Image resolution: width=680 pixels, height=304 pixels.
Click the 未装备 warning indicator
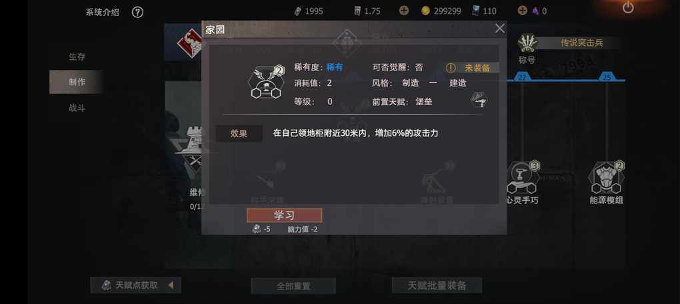471,68
